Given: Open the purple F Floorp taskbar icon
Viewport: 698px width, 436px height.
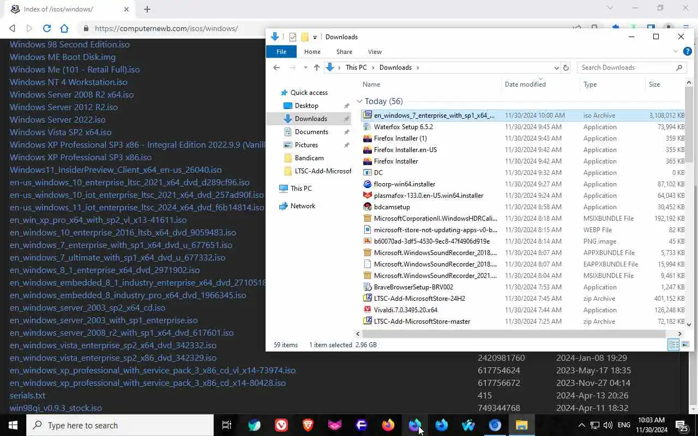Looking at the screenshot, I should [x=362, y=425].
